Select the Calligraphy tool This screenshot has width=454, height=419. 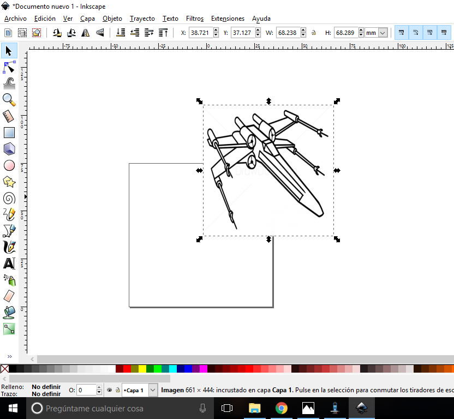tap(9, 247)
